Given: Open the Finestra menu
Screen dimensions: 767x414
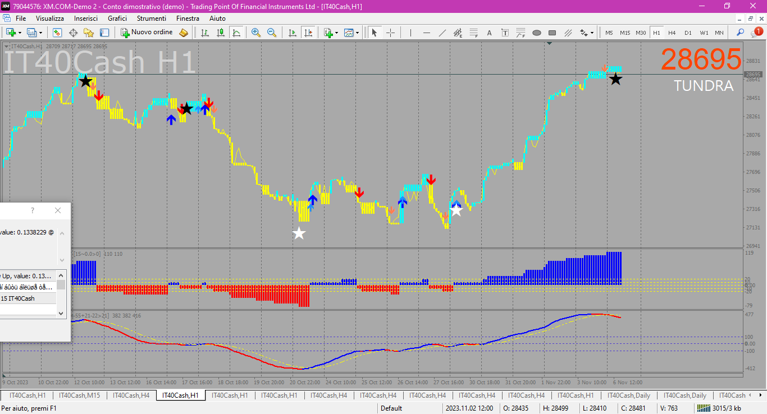Looking at the screenshot, I should [188, 19].
